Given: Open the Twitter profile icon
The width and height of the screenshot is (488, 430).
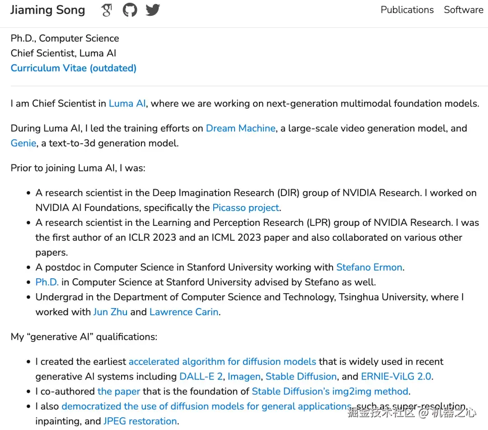Looking at the screenshot, I should pyautogui.click(x=153, y=10).
